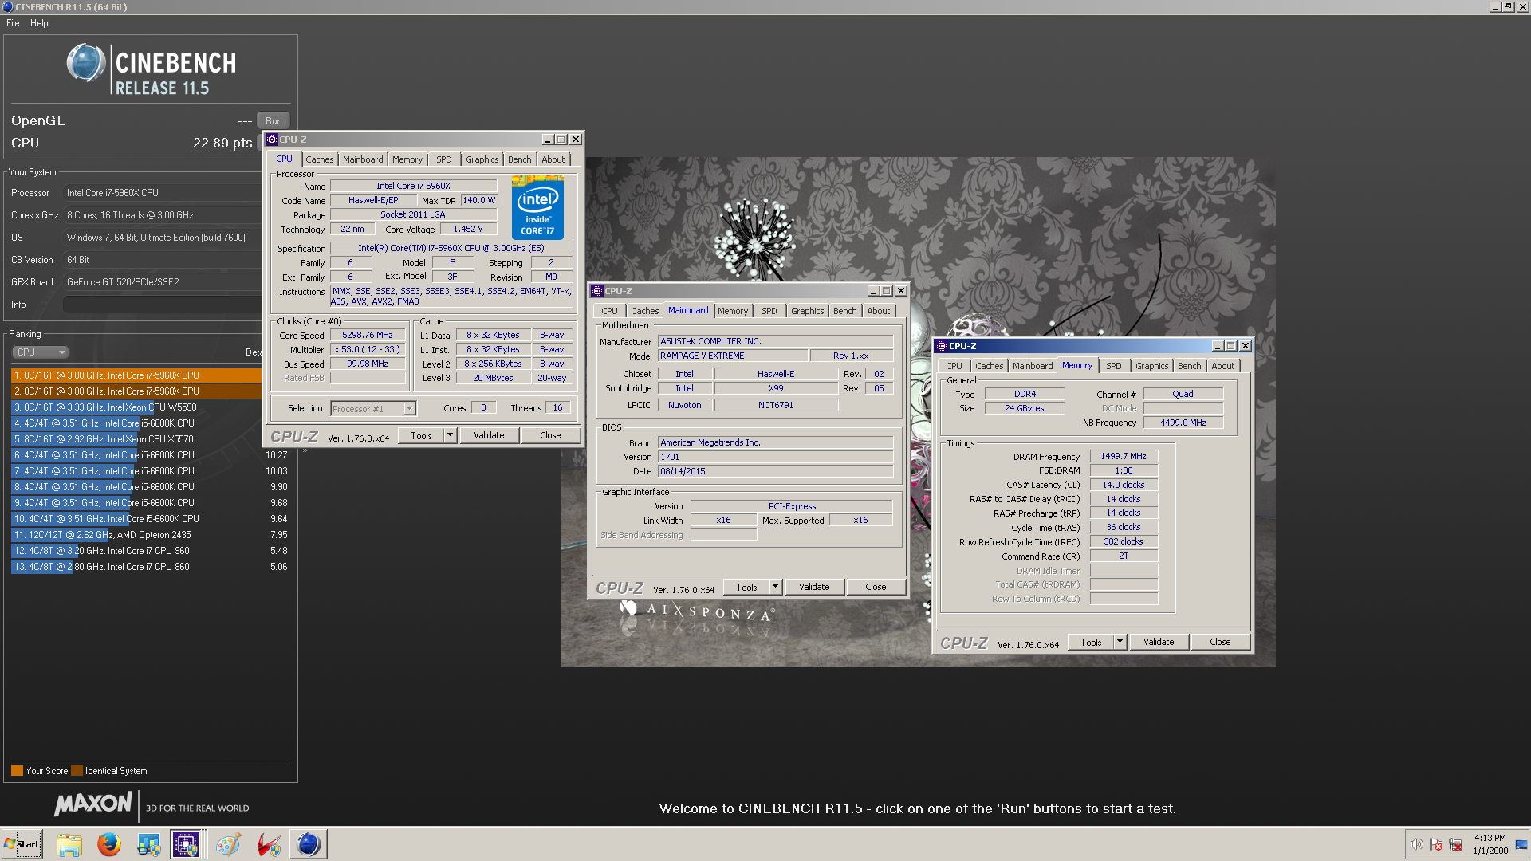The image size is (1531, 861).
Task: Expand Tools dropdown arrow in CPU window
Action: [x=450, y=435]
